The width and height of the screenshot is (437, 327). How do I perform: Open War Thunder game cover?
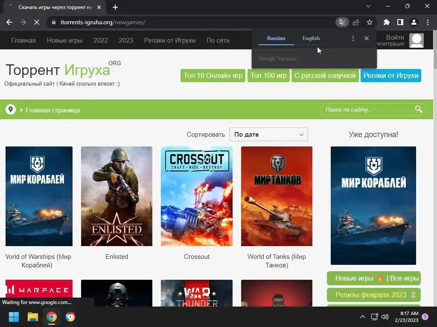197,293
